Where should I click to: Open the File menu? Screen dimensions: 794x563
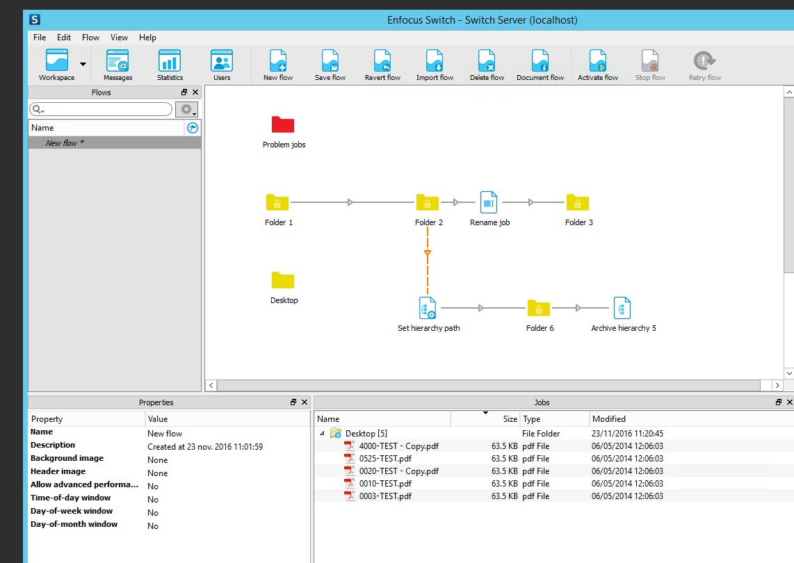click(40, 38)
